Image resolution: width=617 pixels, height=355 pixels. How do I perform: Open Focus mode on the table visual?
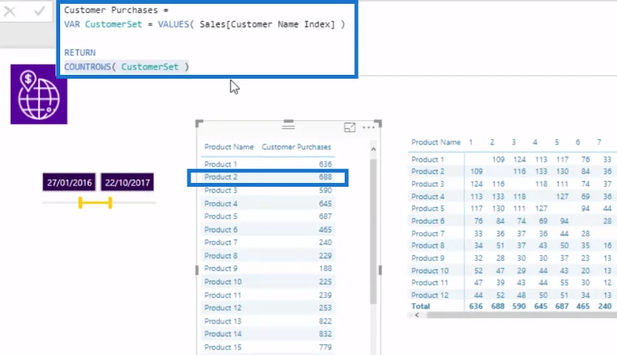pyautogui.click(x=349, y=127)
